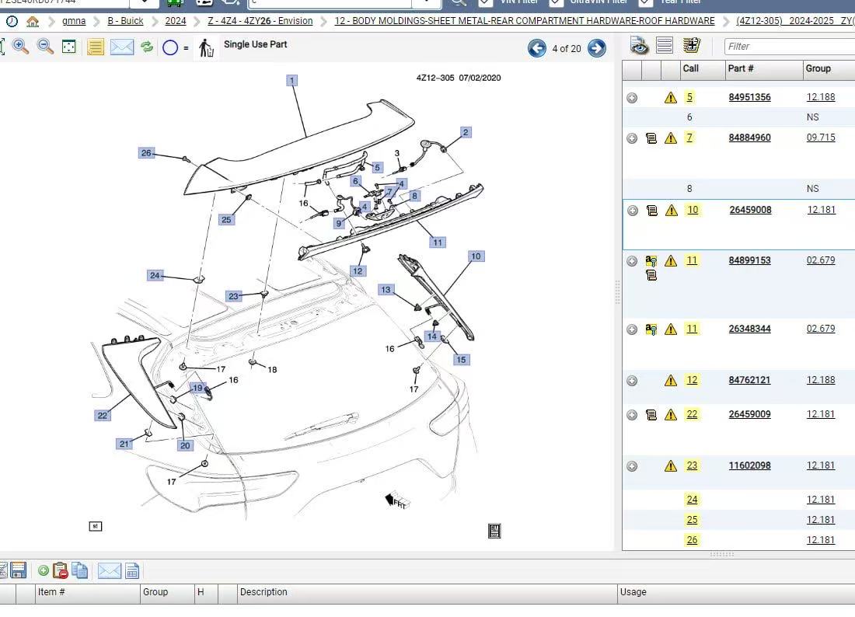Expand the row for part 11602098
Screen dimensions: 855x617
632,466
